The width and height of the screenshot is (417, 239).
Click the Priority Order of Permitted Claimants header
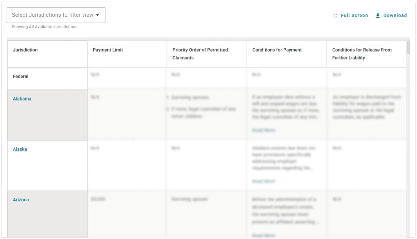click(200, 54)
